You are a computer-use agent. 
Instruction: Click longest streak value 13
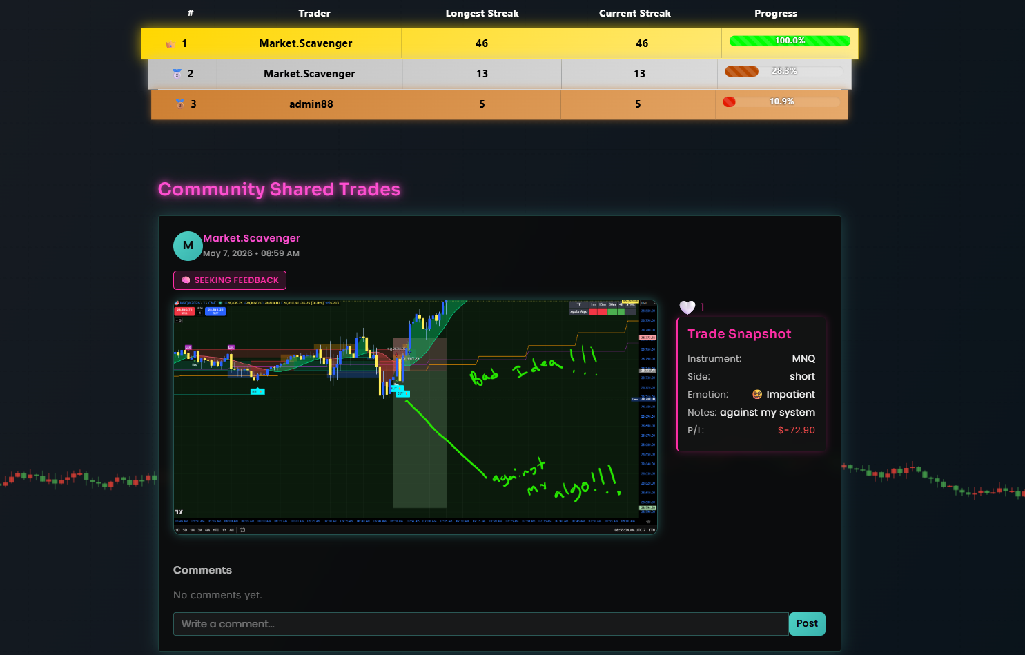point(482,74)
